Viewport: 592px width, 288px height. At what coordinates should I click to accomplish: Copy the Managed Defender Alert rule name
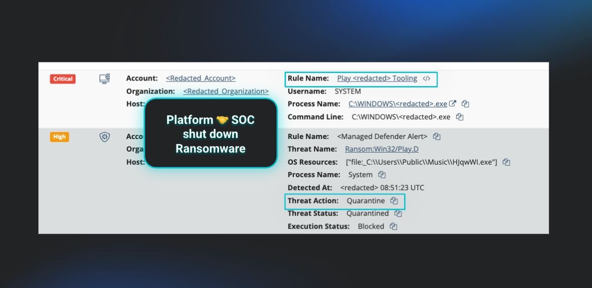[436, 136]
